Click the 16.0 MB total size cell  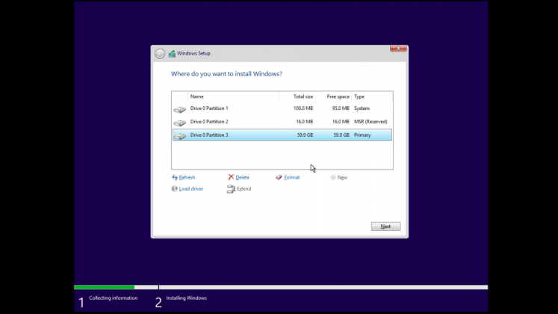(305, 122)
